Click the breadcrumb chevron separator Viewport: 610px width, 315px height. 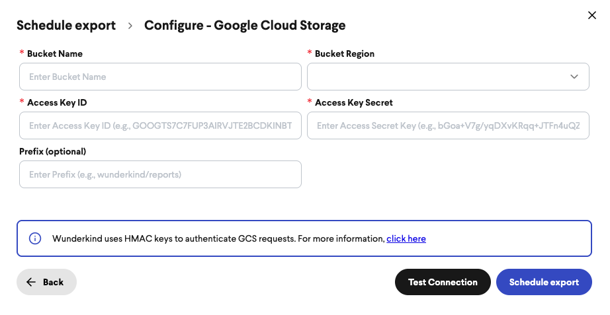point(130,26)
